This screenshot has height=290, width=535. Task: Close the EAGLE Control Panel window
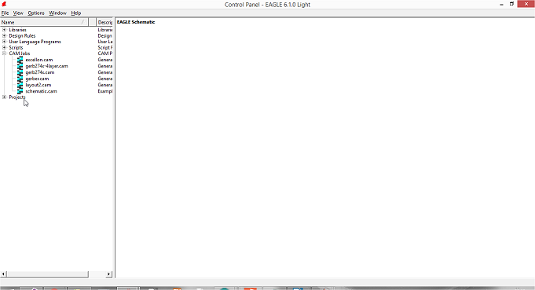pos(526,4)
